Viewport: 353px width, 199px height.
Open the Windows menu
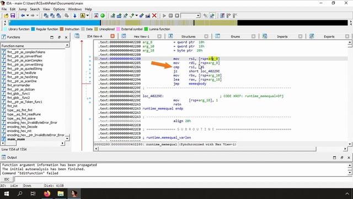tap(75, 9)
